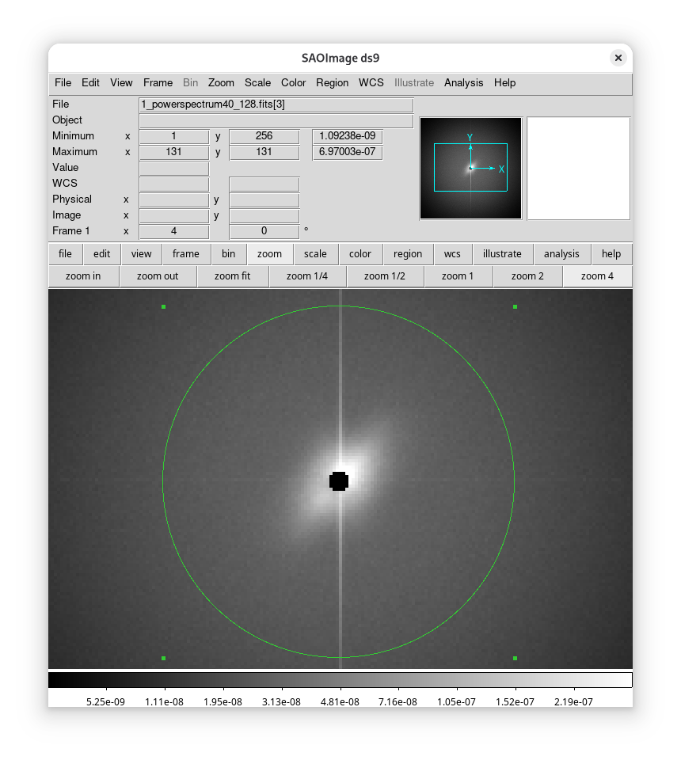The width and height of the screenshot is (681, 760).
Task: Set zoom to 1/4
Action: click(x=306, y=276)
